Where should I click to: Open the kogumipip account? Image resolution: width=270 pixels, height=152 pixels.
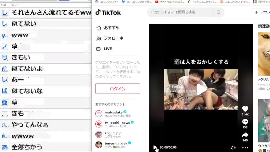click(x=113, y=133)
